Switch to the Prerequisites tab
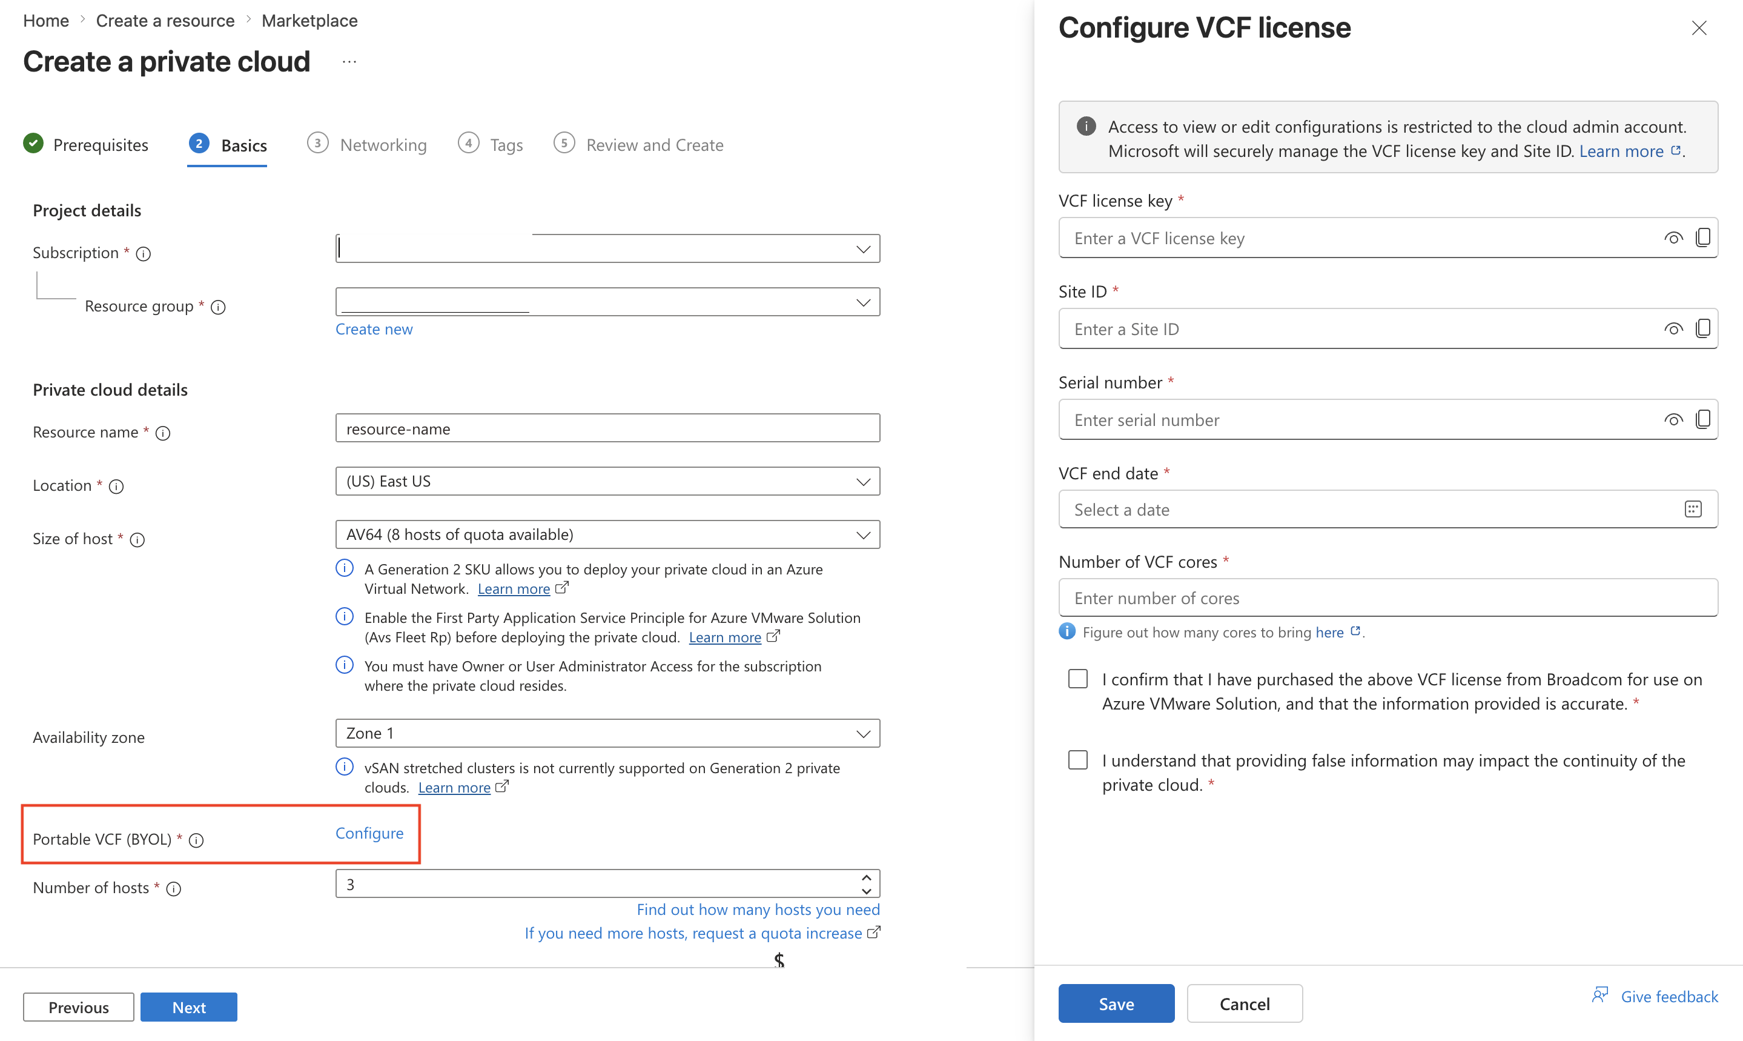 (85, 144)
